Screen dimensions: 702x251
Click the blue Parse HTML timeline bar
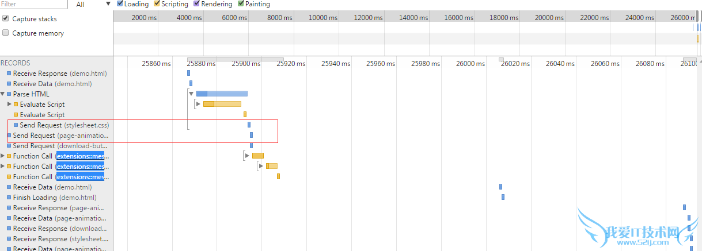222,94
